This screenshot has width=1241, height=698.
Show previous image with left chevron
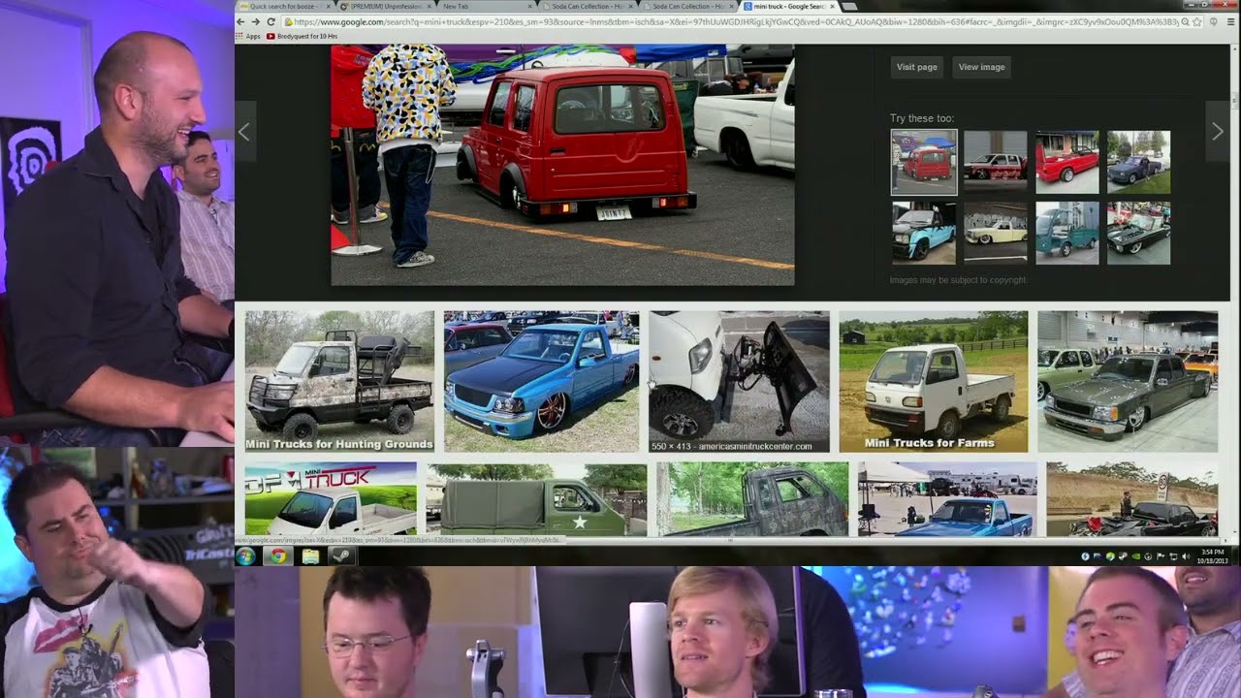tap(244, 133)
